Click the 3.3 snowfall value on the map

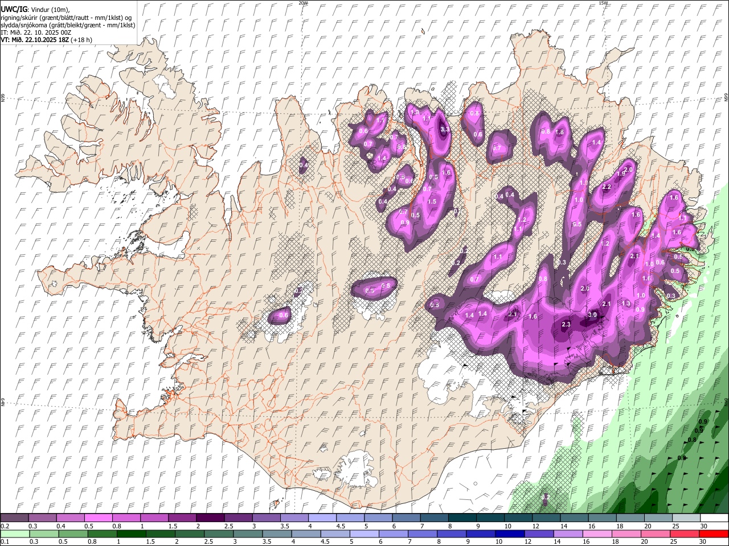[445, 130]
